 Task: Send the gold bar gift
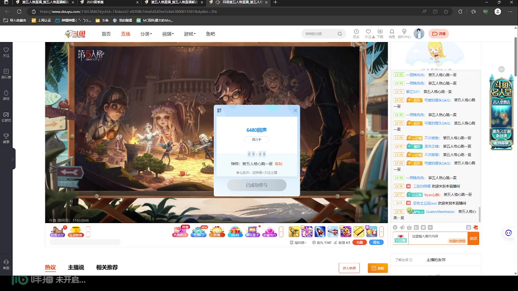pos(359,232)
